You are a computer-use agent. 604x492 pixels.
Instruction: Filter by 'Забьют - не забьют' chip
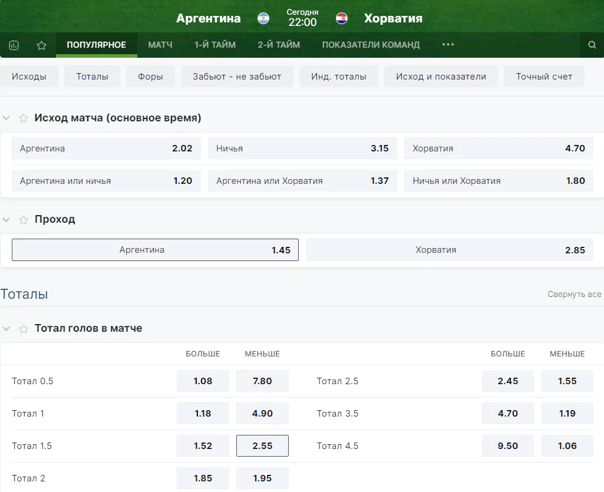(237, 76)
